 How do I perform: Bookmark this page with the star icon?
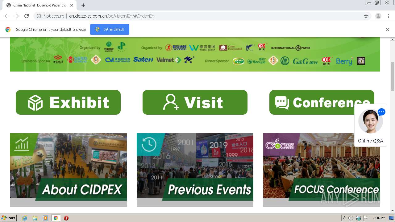366,16
